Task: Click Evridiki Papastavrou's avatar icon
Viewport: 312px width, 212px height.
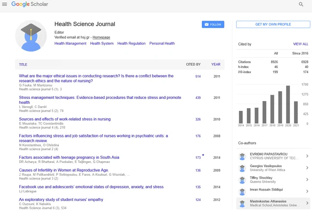Action: (242, 156)
